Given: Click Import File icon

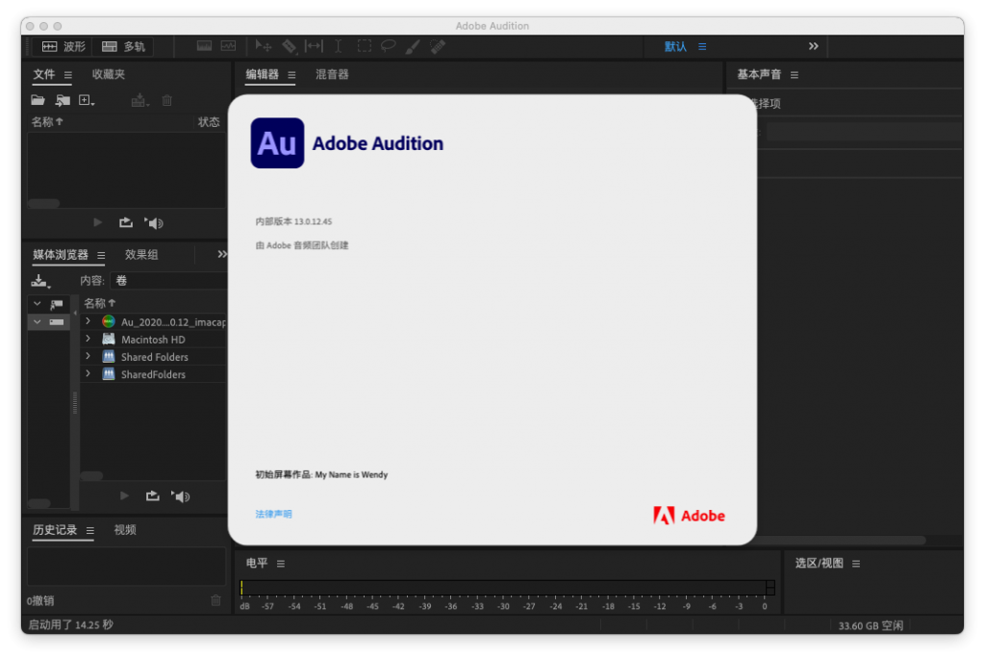Looking at the screenshot, I should point(63,100).
